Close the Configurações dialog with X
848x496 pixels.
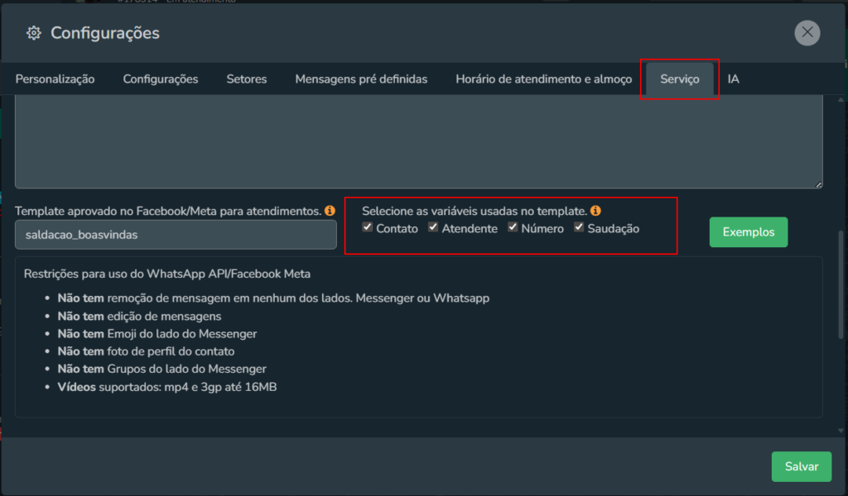point(807,32)
